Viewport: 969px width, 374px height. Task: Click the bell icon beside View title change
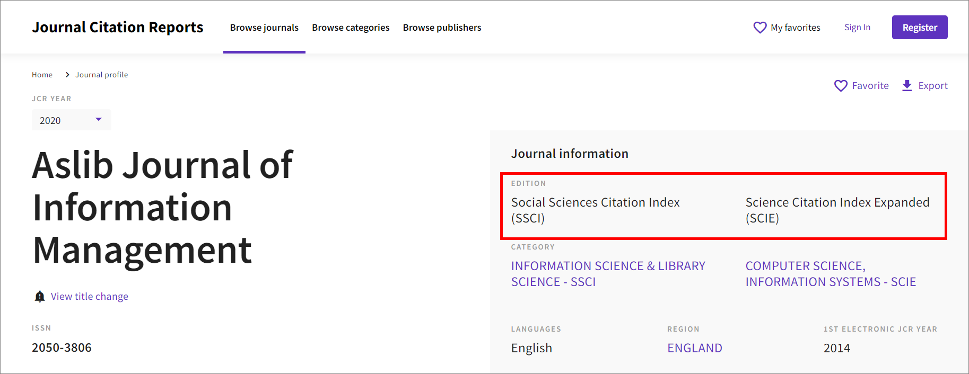pyautogui.click(x=40, y=296)
